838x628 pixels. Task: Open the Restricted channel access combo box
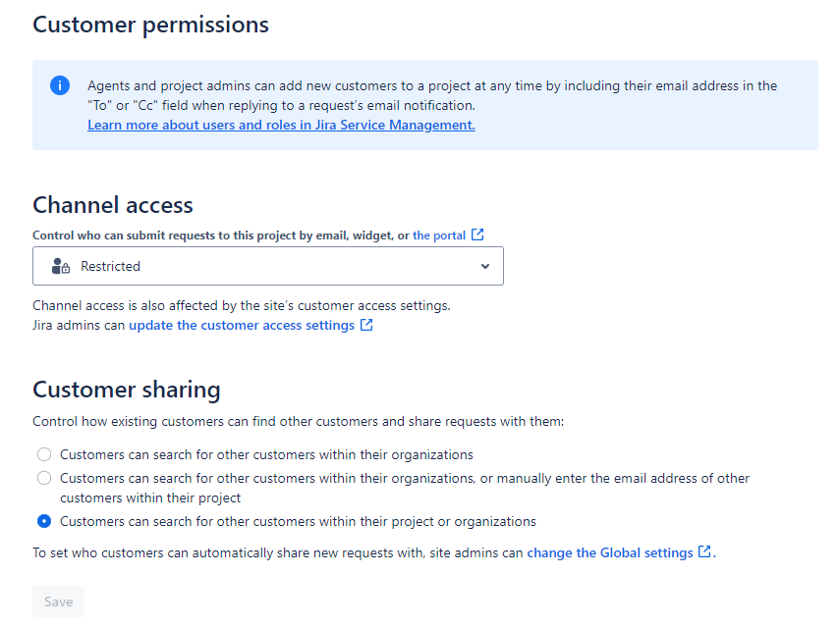click(x=267, y=266)
